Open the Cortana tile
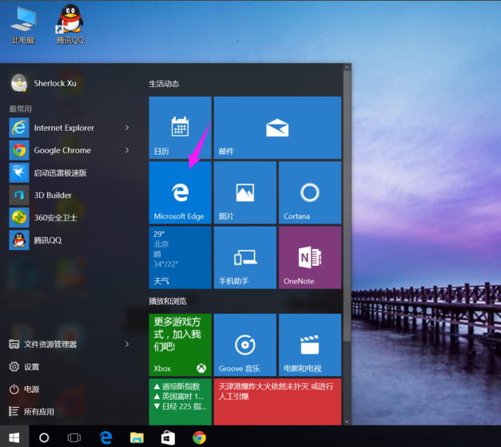501x447 pixels. [309, 192]
